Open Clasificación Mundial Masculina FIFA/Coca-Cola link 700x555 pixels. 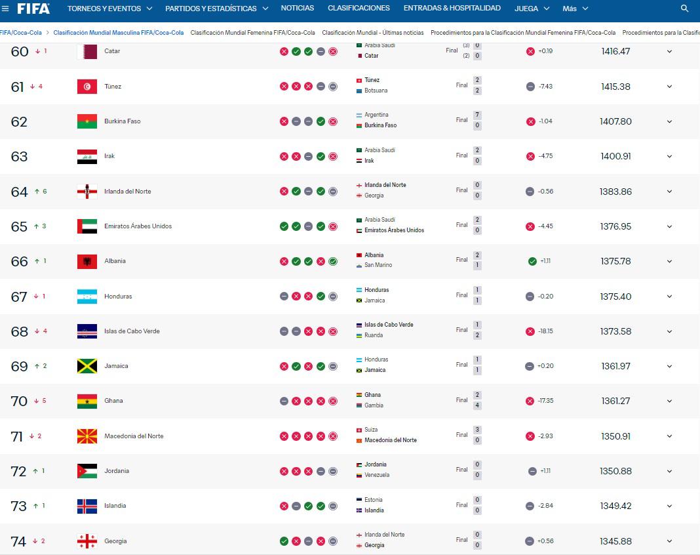coord(118,33)
